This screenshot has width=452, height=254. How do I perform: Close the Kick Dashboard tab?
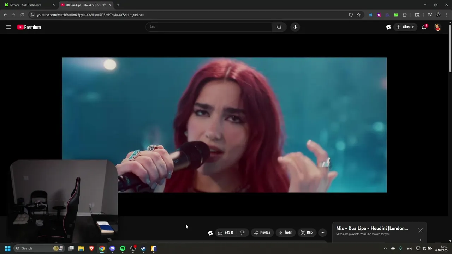click(x=54, y=5)
